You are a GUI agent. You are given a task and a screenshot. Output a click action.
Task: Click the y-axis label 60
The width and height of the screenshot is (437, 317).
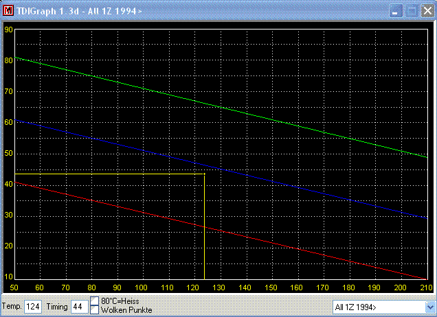click(9, 122)
